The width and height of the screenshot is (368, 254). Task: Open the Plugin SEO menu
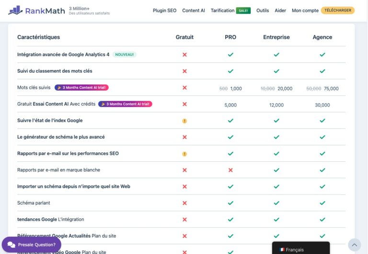164,11
